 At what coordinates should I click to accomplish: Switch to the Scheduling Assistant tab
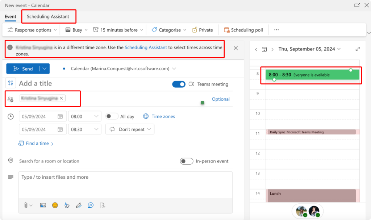pyautogui.click(x=48, y=17)
